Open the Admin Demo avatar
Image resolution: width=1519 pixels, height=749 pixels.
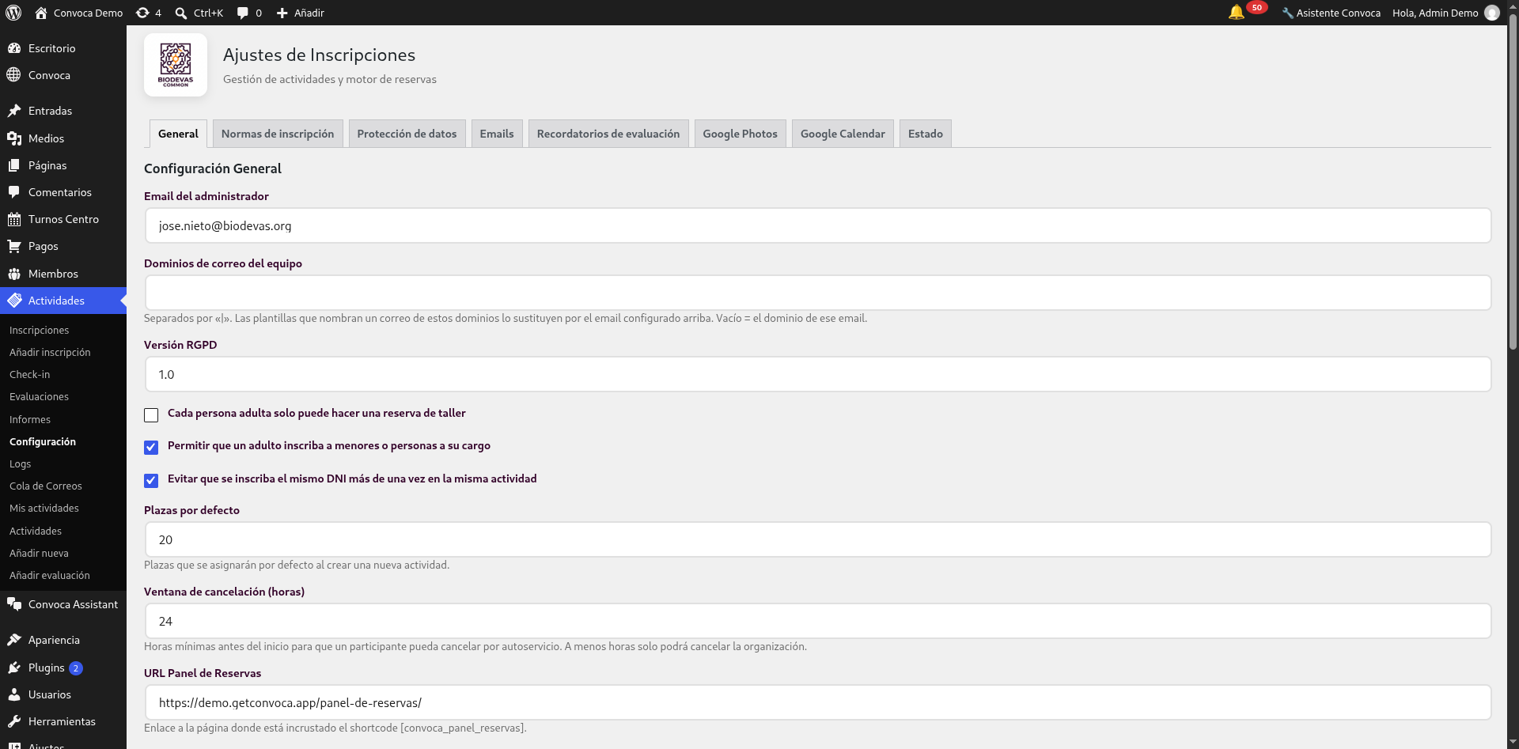1492,13
